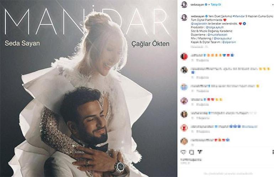Open the @mustafaceceli mention
Screen dimensions: 274x177
tap(217, 35)
